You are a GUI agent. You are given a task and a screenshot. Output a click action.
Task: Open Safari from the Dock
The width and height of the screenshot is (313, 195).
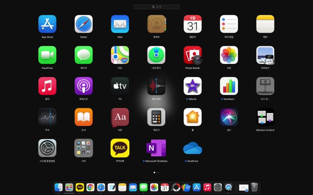[101, 187]
